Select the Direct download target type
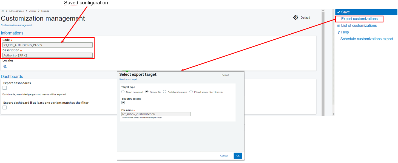This screenshot has width=398, height=163. pyautogui.click(x=123, y=92)
